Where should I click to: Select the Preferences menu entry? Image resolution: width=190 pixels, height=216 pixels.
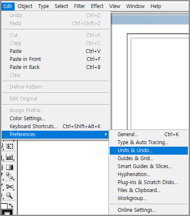coord(55,134)
